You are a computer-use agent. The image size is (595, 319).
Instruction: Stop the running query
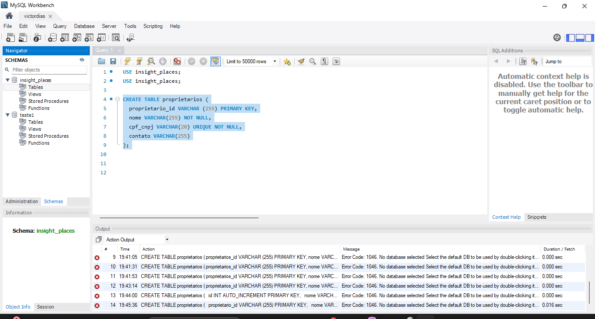163,61
